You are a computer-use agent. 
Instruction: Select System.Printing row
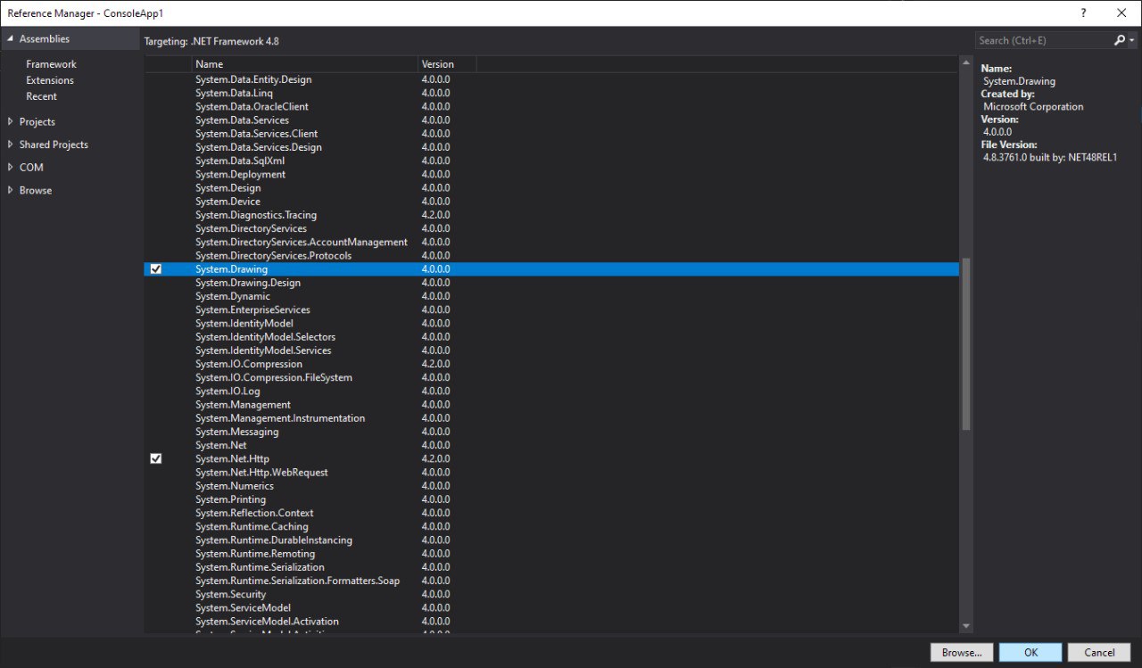click(551, 499)
